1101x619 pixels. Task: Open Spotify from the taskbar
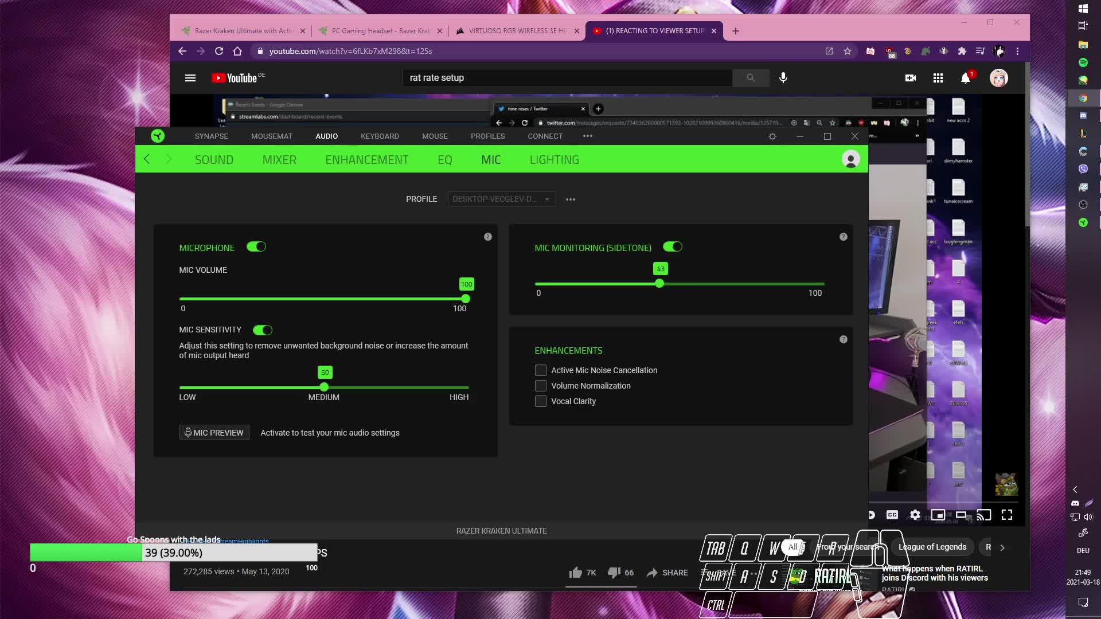click(x=1083, y=62)
